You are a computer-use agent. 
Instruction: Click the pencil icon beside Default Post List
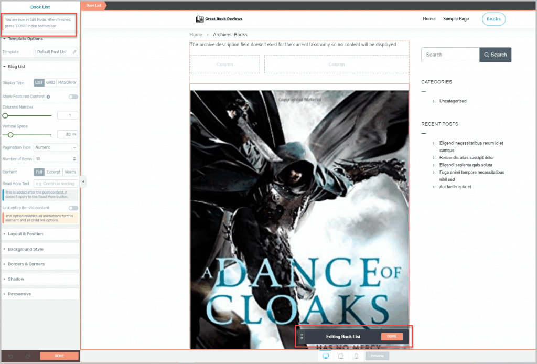pos(74,52)
